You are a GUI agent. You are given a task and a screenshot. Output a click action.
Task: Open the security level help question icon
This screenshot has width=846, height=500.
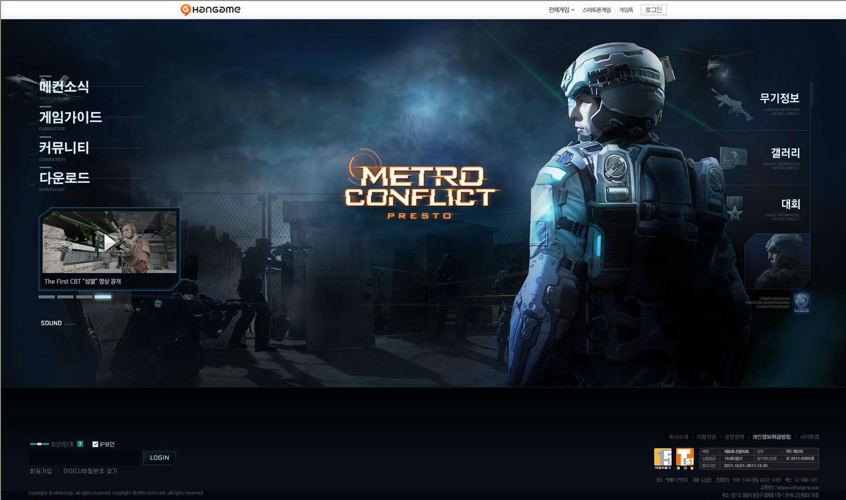80,444
